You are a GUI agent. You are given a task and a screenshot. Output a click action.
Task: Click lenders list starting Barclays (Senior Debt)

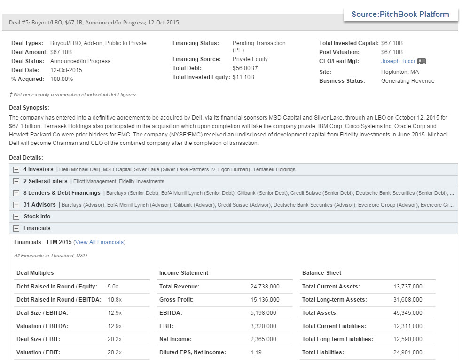[280, 193]
